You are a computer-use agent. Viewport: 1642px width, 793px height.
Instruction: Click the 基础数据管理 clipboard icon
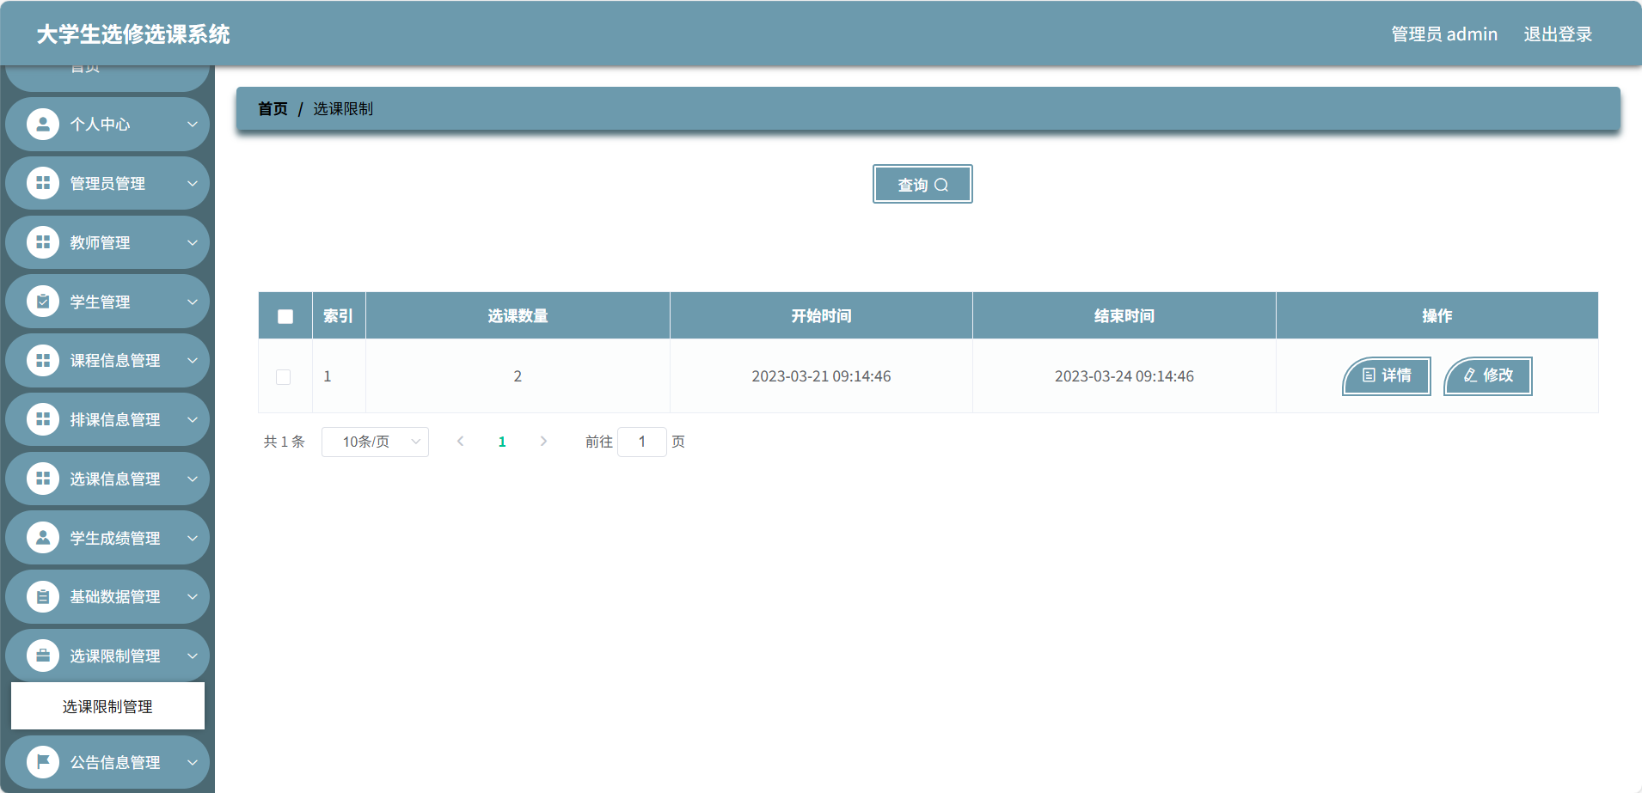point(43,596)
